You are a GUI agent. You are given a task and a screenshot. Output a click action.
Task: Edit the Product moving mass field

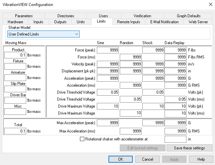[15, 55]
